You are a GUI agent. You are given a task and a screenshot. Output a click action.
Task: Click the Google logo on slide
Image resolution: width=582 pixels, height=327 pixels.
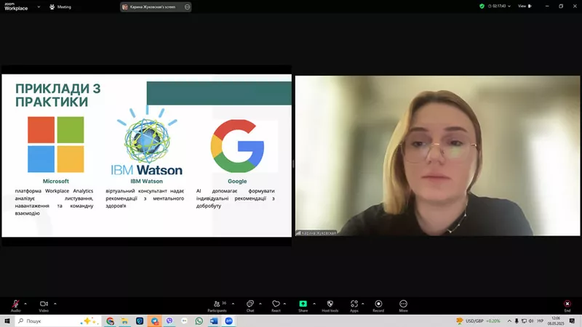coord(237,146)
